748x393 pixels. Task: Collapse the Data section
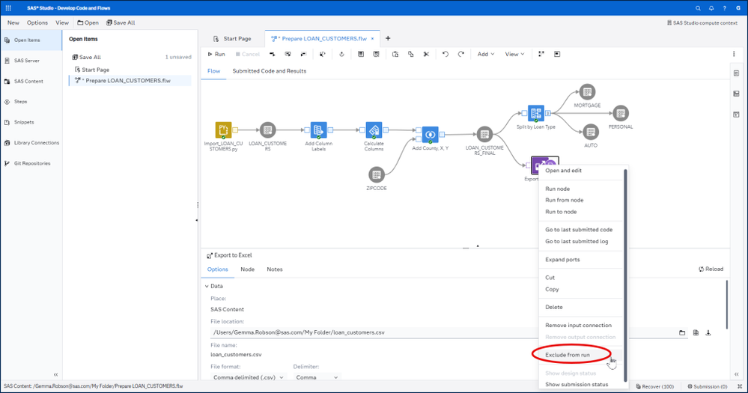207,286
